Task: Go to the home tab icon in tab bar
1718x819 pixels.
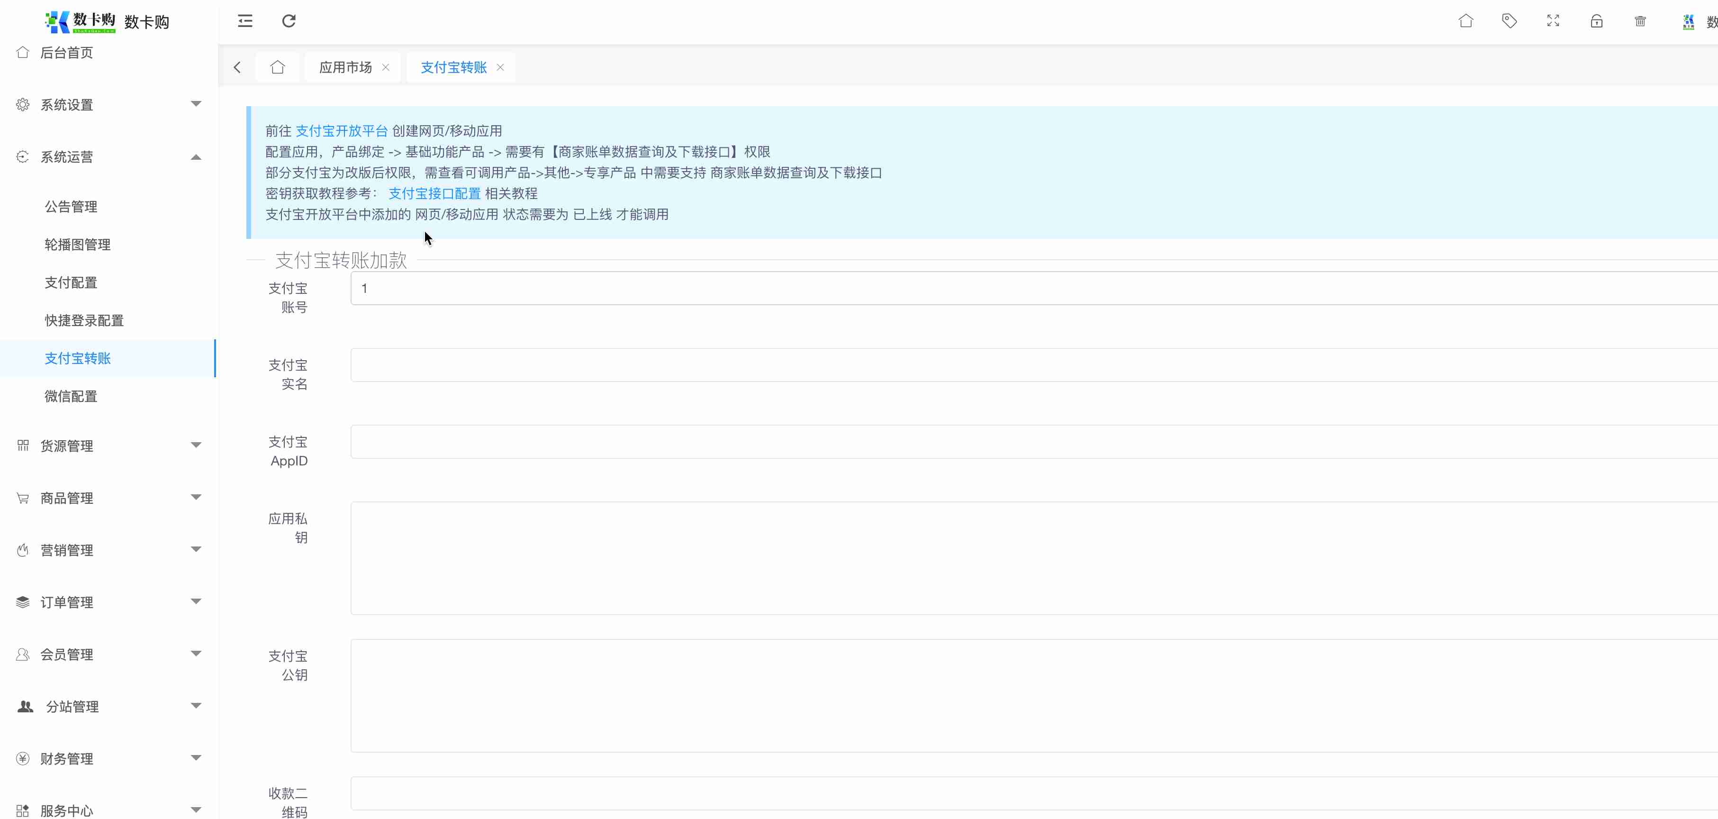Action: tap(278, 67)
